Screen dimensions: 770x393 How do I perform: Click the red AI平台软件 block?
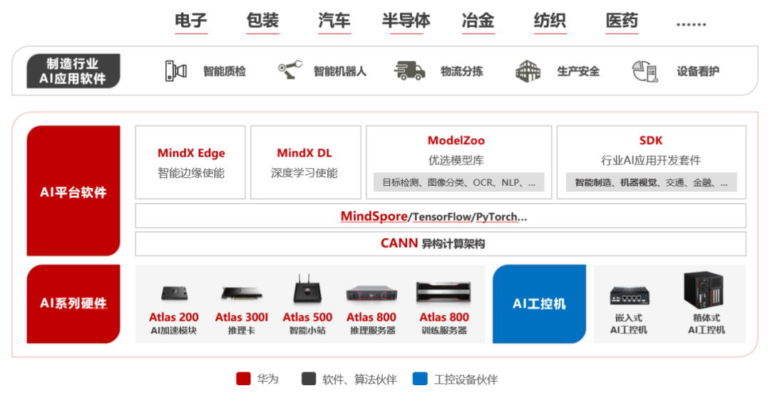73,191
